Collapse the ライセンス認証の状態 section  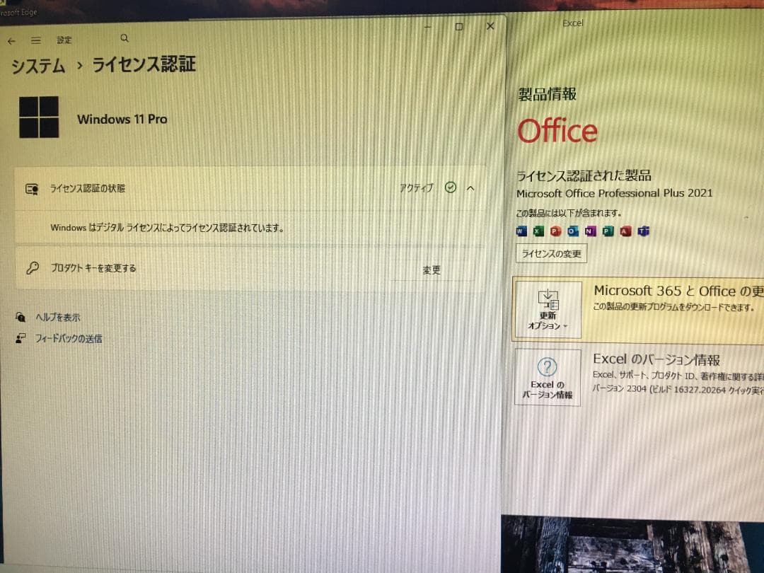(470, 188)
